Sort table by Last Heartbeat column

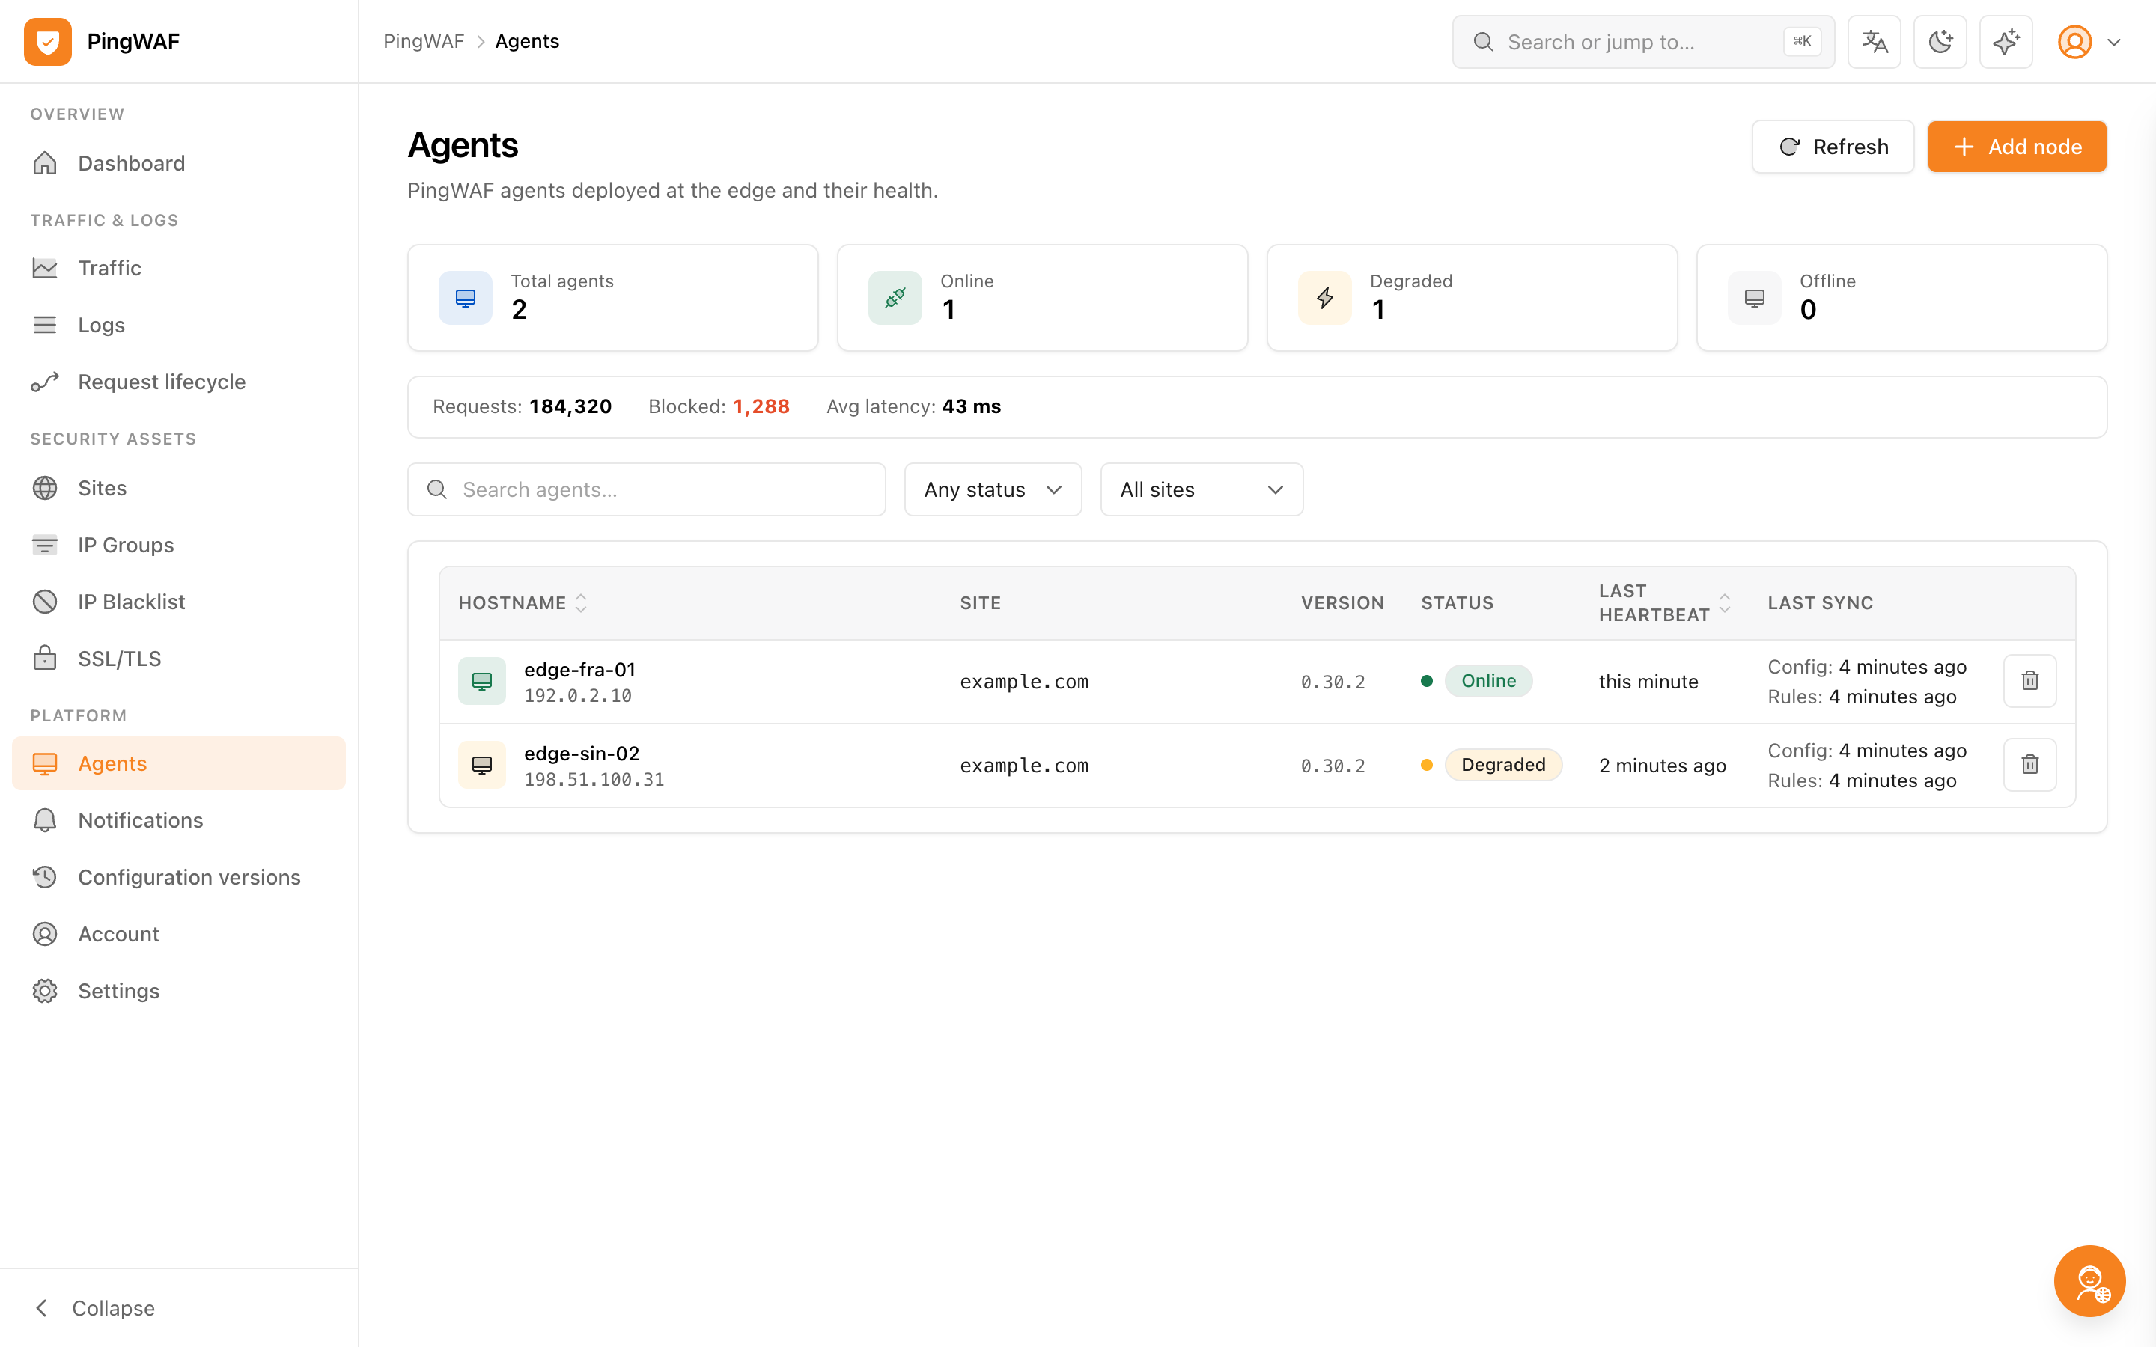click(1664, 603)
